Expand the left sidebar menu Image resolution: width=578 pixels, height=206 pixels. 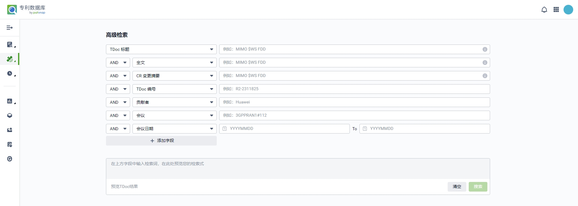pyautogui.click(x=10, y=28)
